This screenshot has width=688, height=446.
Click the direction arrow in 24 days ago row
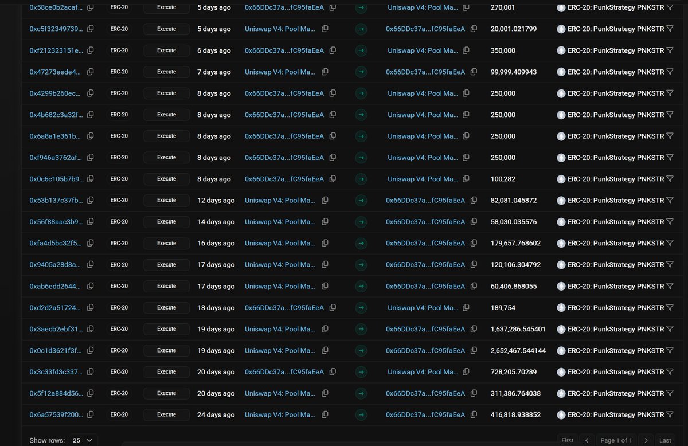click(361, 414)
